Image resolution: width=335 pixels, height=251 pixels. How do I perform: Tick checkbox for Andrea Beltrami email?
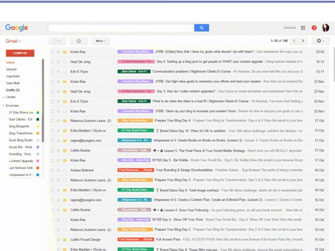coord(52,170)
